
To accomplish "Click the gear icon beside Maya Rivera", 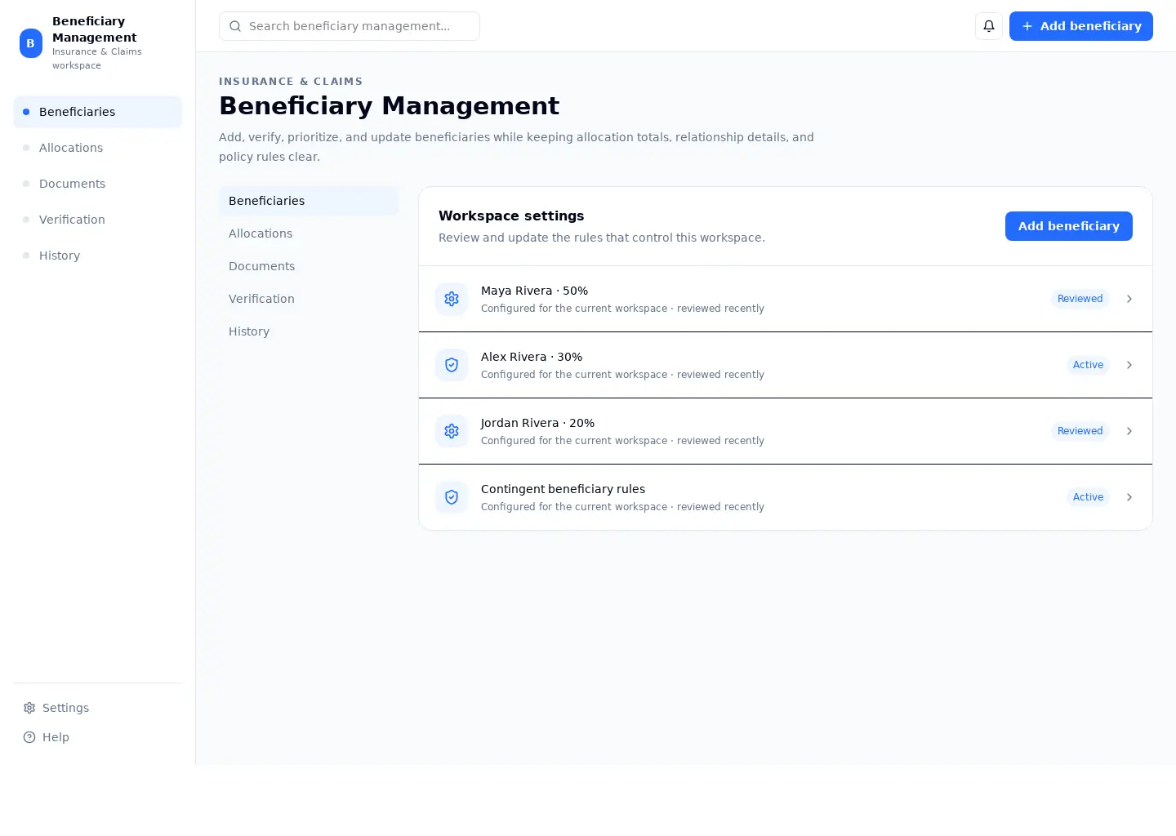I will click(x=452, y=299).
